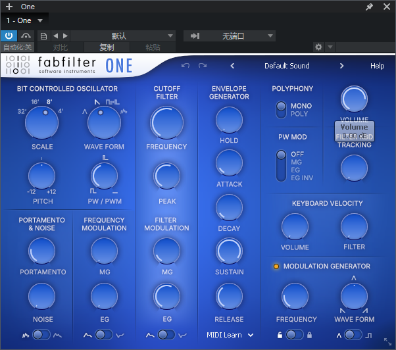Click the MIDI input arrow icon

click(x=195, y=36)
